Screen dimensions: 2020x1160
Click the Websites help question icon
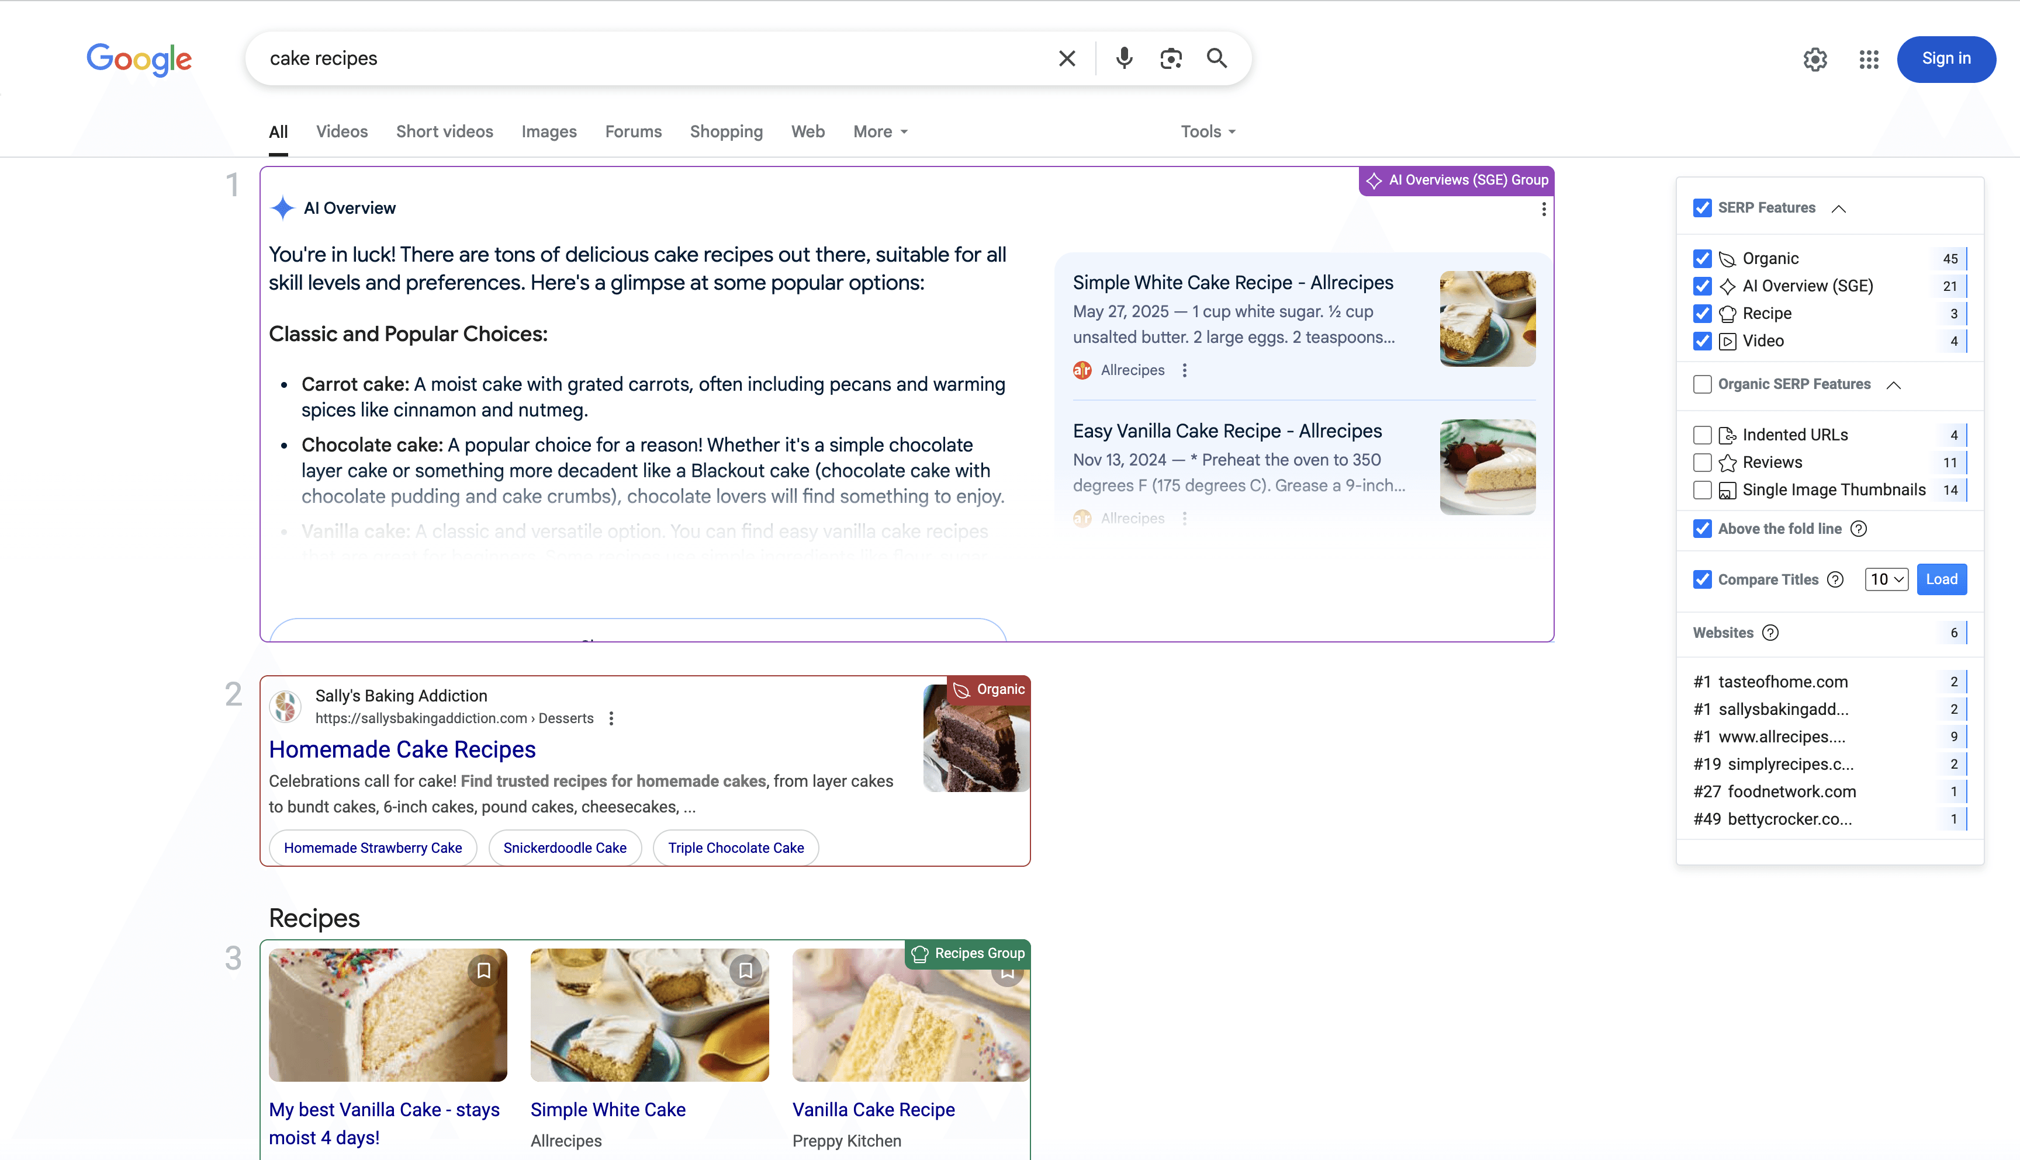[x=1770, y=633]
